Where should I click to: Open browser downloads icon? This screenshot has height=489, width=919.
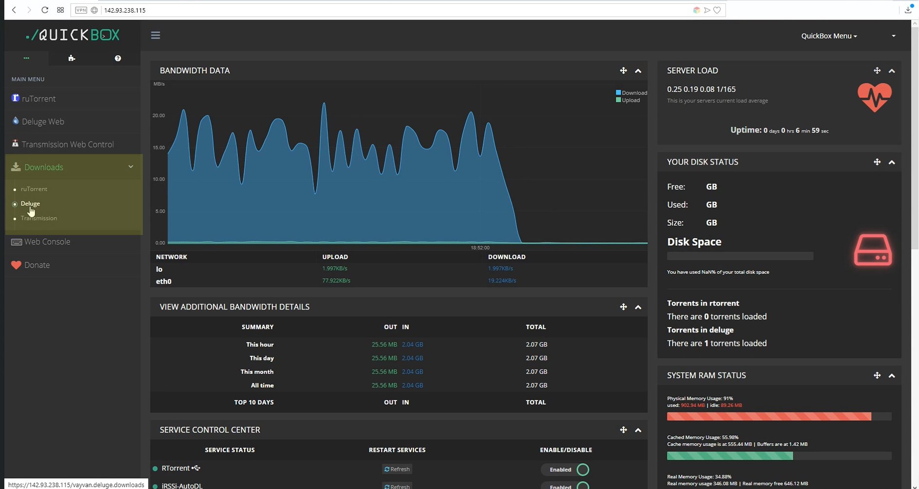point(908,9)
